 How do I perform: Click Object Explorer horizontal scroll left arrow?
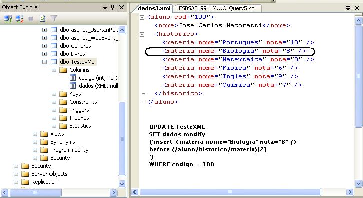(5, 192)
